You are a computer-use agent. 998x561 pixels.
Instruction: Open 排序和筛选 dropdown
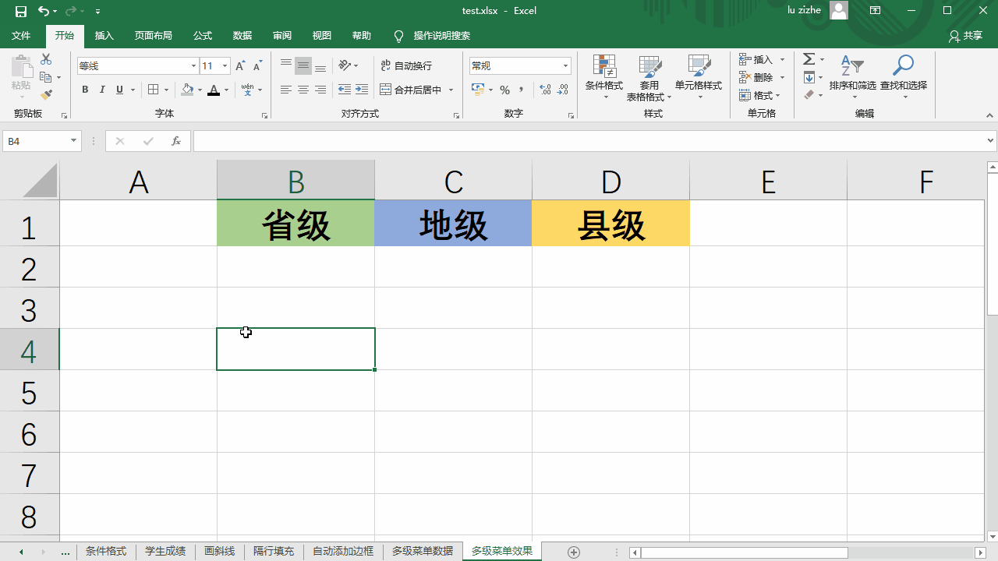click(853, 76)
